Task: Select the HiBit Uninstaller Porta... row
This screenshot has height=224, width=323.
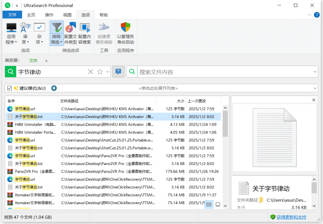Action: click(x=114, y=132)
